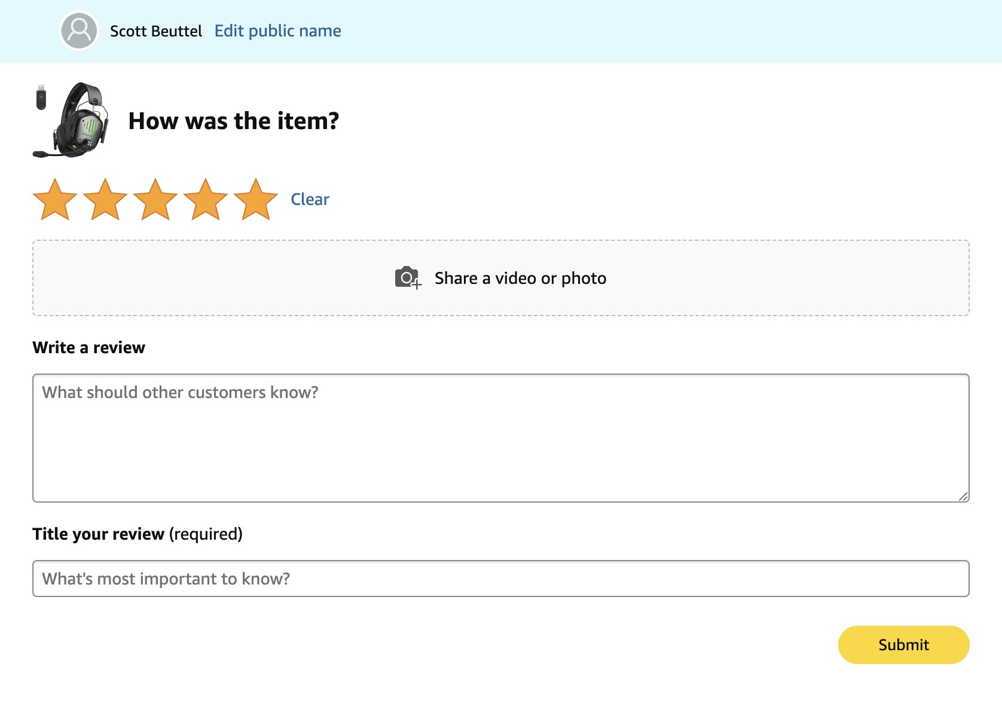
Task: Click the dashed media upload area
Action: coord(501,278)
